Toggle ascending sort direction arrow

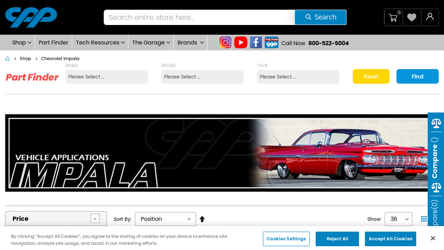[202, 219]
